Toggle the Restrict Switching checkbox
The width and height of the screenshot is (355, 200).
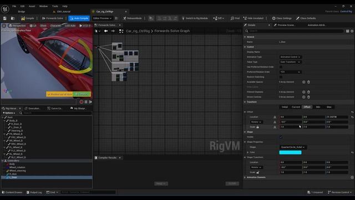pos(281,77)
